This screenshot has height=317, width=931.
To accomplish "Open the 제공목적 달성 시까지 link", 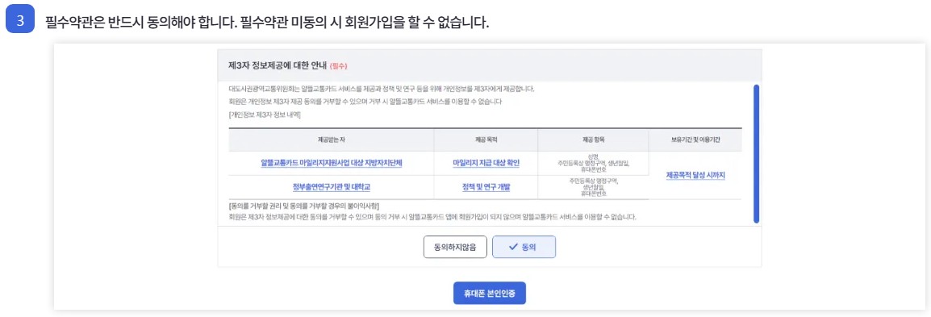I will (695, 175).
